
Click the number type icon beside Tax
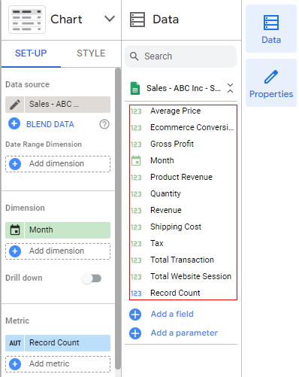coord(136,244)
